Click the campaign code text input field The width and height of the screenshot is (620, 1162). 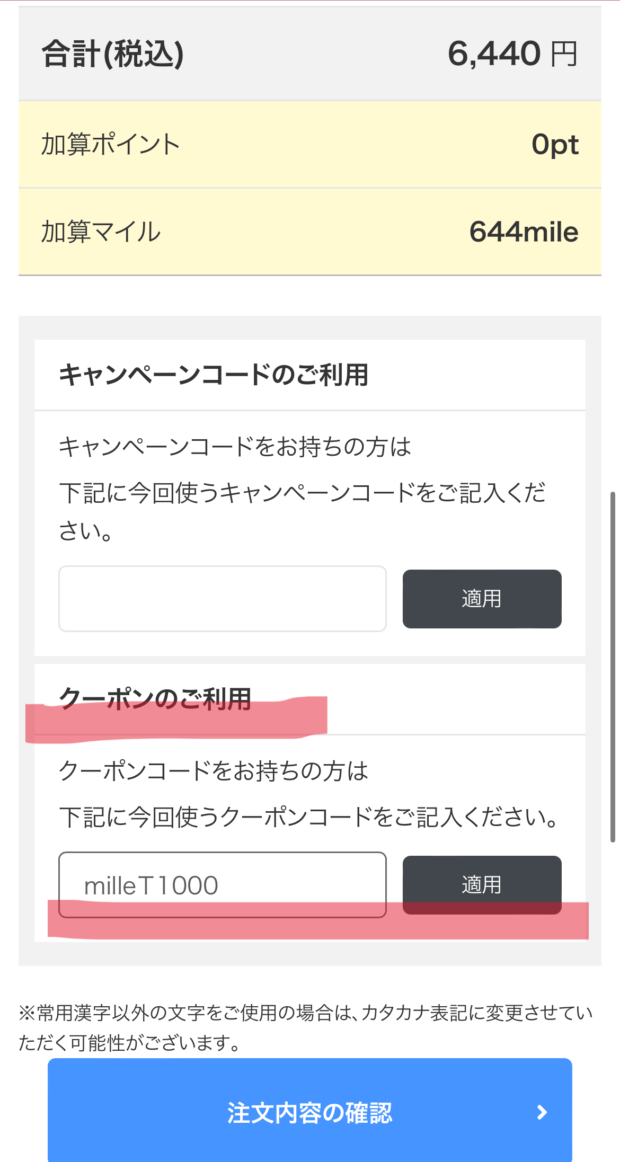point(222,598)
